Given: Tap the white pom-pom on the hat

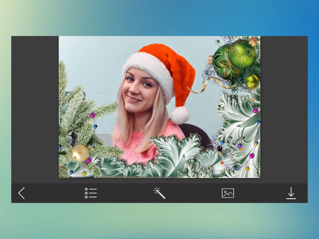Looking at the screenshot, I should click(x=180, y=115).
